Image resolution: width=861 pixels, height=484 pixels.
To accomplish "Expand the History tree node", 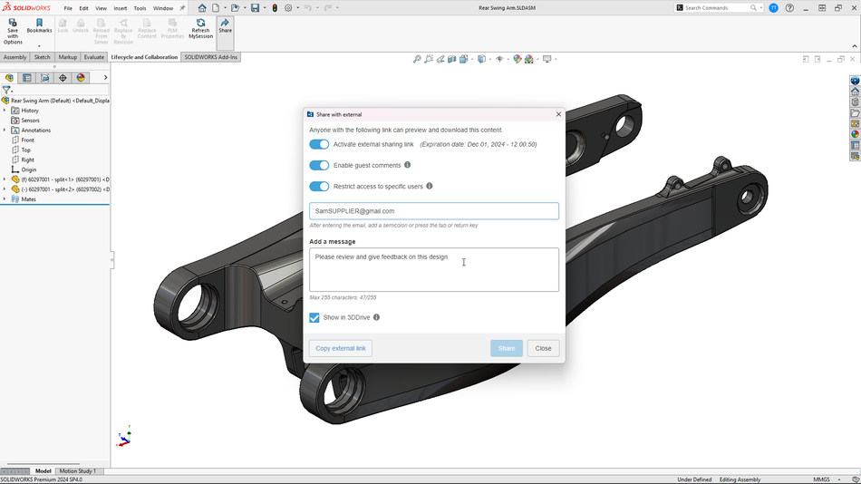I will point(5,111).
